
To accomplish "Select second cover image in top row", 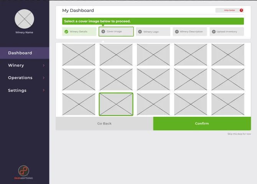I will coord(116,55).
